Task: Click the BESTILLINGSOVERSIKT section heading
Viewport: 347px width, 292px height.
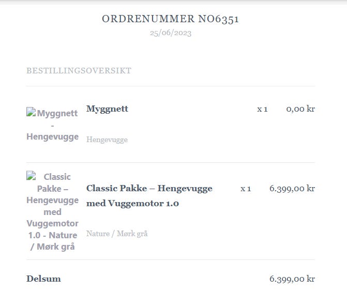Action: 79,71
